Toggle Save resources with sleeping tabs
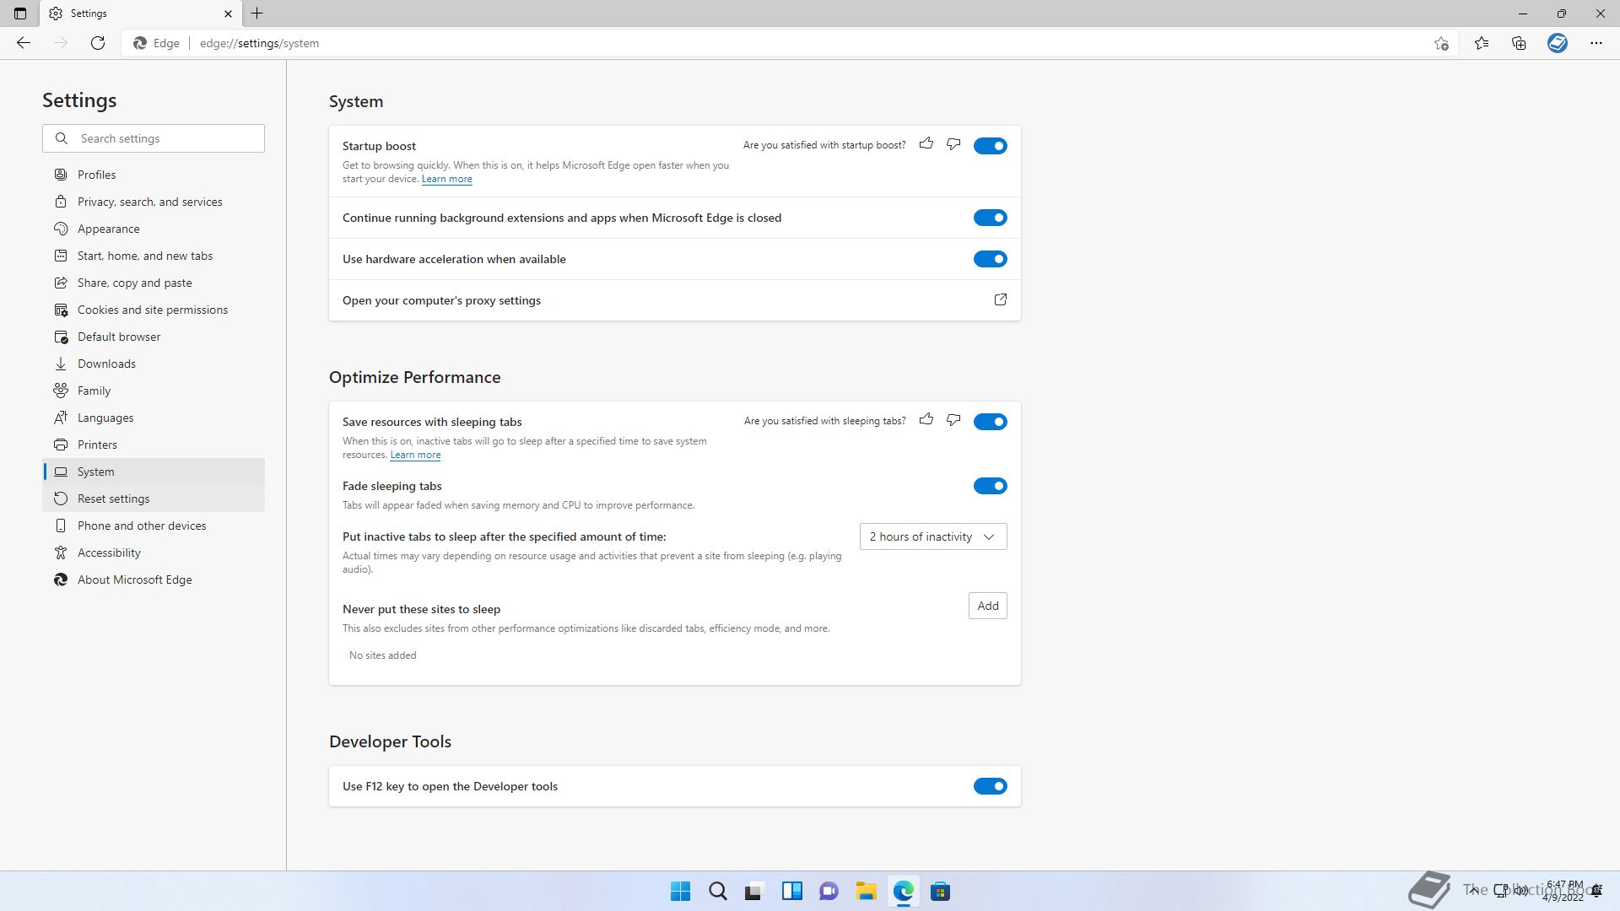This screenshot has height=911, width=1620. [990, 422]
